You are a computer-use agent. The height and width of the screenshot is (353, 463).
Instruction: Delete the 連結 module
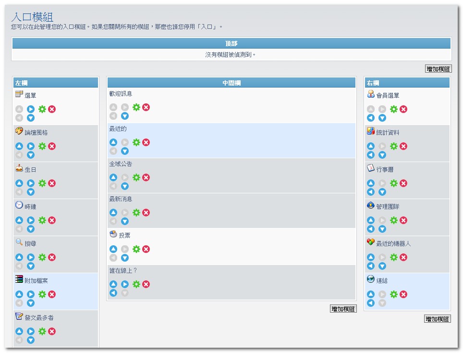click(403, 294)
